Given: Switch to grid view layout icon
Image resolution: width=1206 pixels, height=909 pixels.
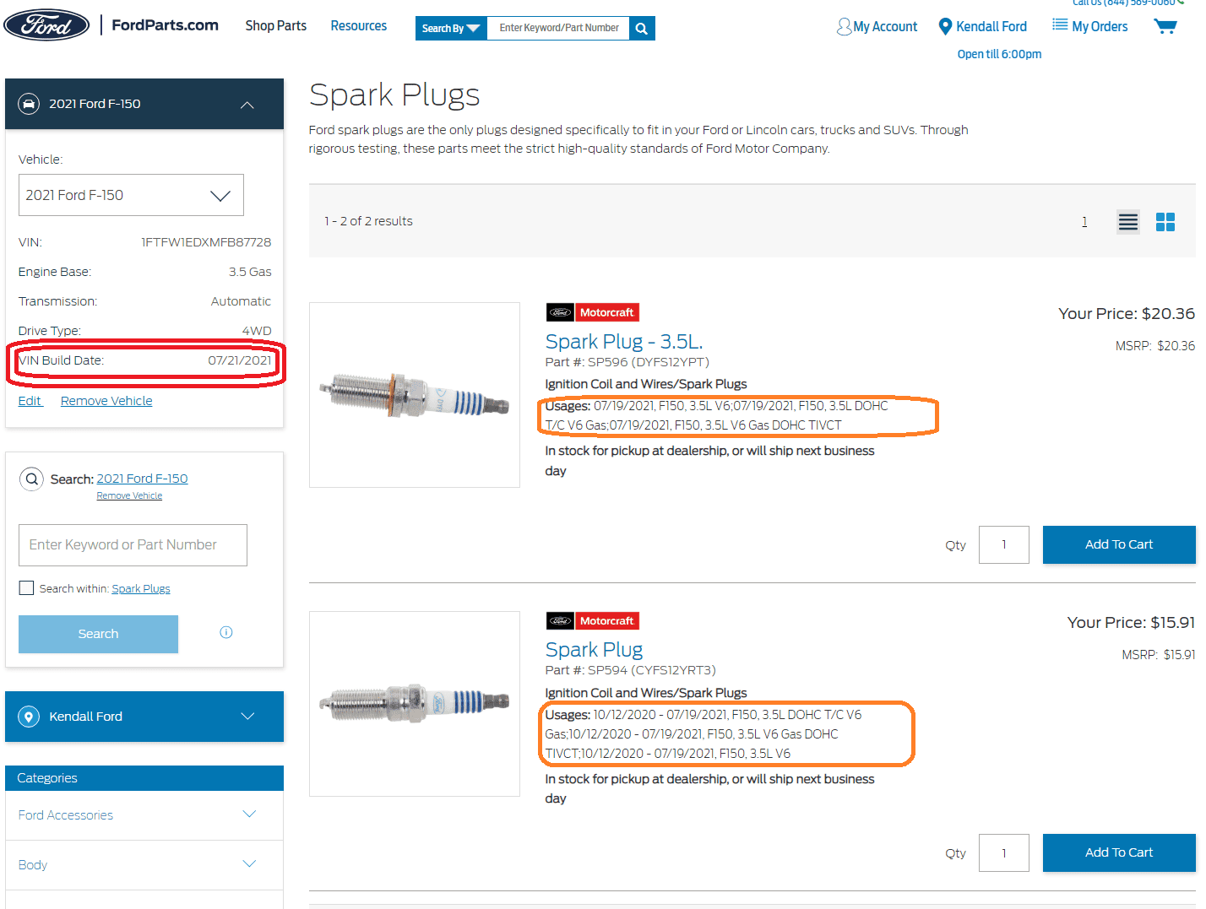Looking at the screenshot, I should click(x=1165, y=222).
